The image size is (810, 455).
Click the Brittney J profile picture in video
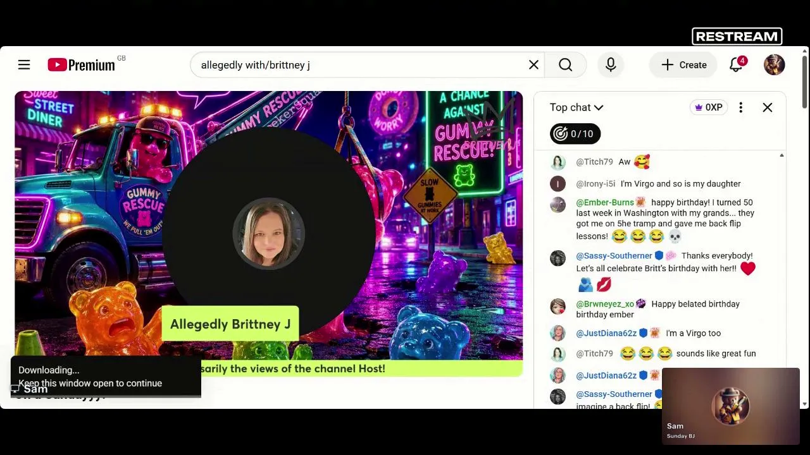(269, 233)
